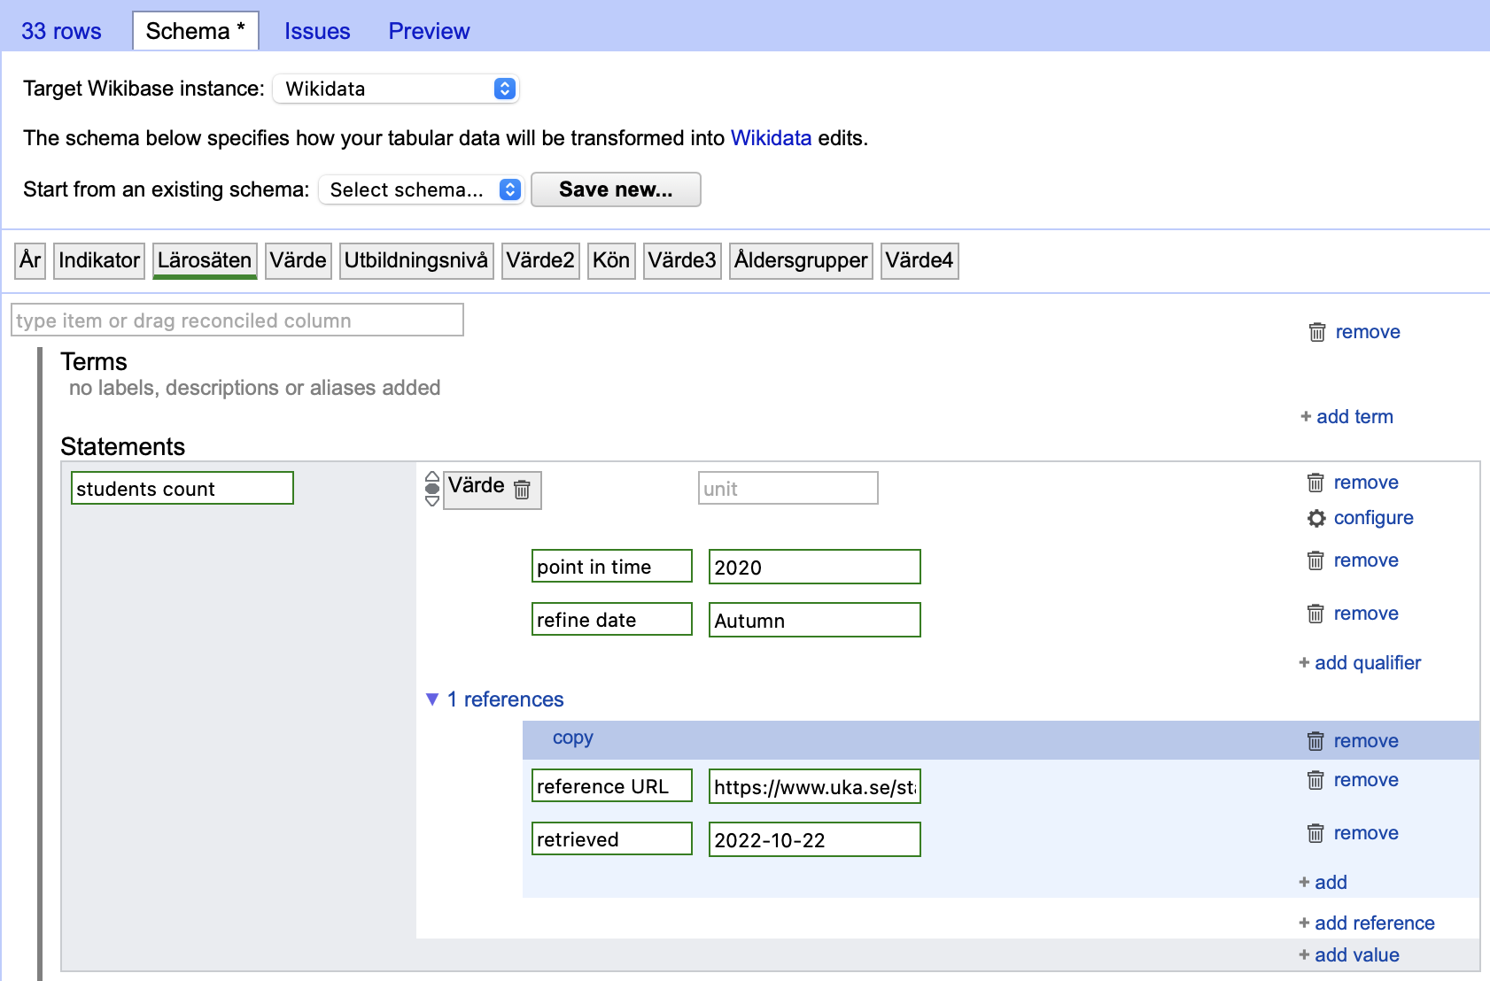Focus the type item or drag reconciled column field
Viewport: 1490px width, 981px height.
237,321
